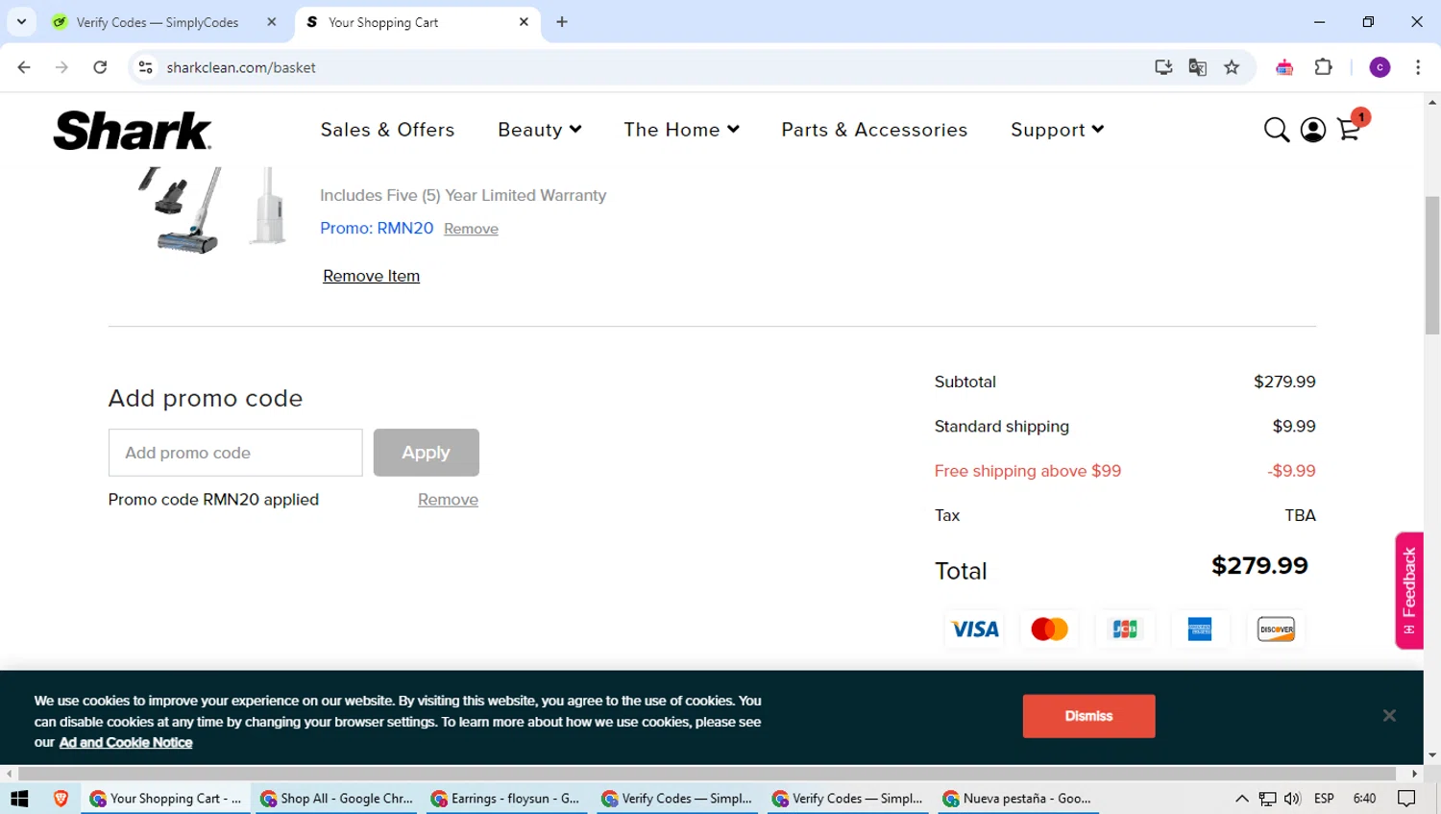Close the Verify Codes — SimplyCodes tab
Viewport: 1441px width, 814px height.
[272, 22]
